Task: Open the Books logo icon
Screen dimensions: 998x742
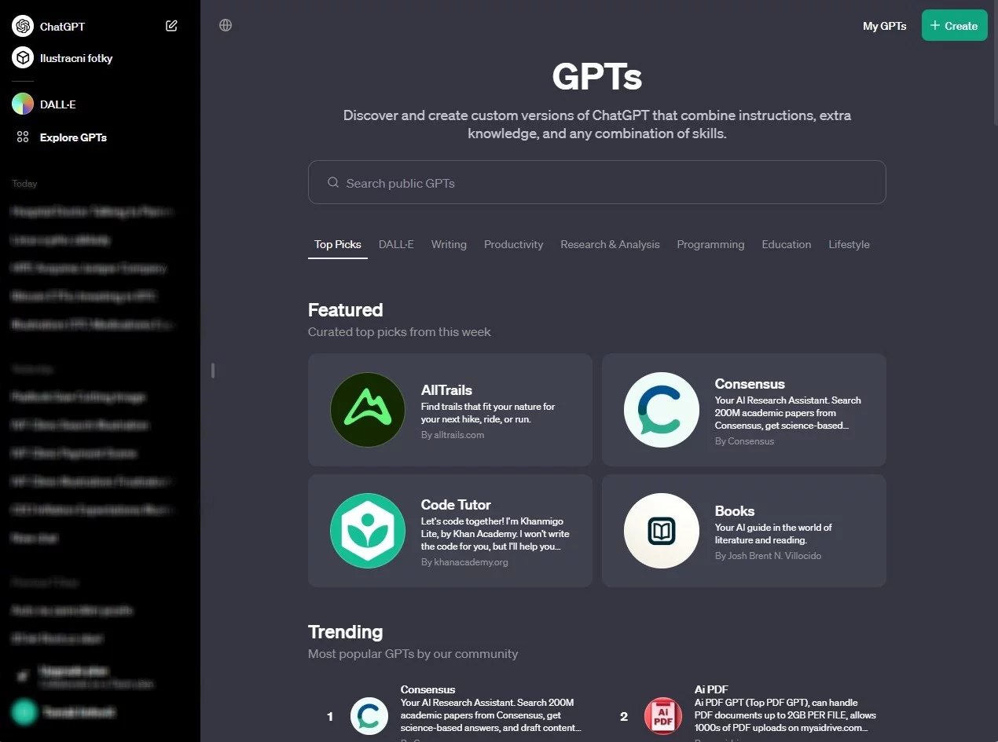Action: click(662, 531)
